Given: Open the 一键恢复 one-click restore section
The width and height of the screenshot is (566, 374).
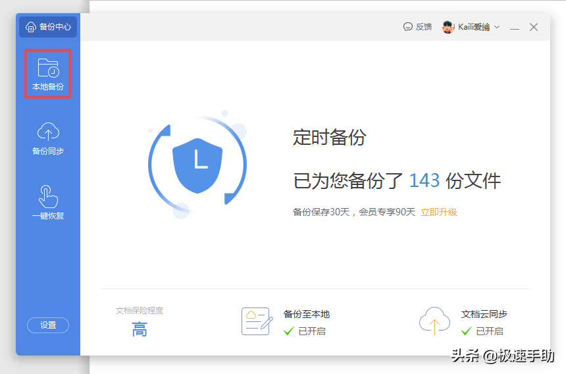Looking at the screenshot, I should [48, 203].
